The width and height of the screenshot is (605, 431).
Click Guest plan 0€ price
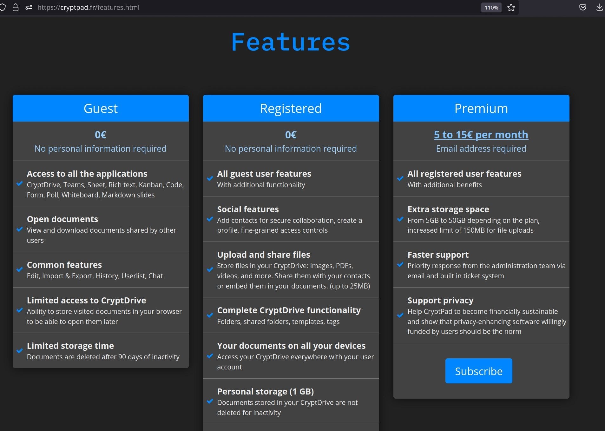101,135
